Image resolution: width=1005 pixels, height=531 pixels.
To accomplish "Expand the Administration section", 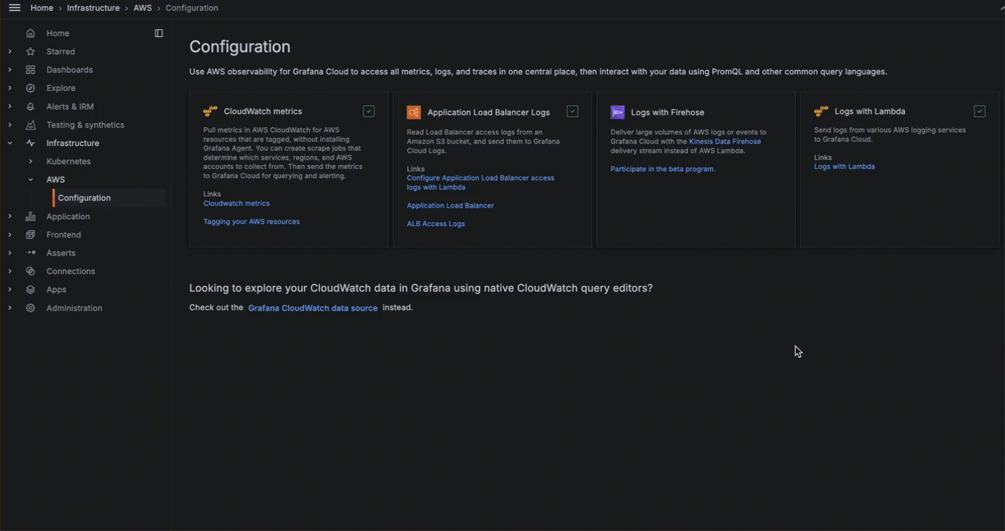I will pyautogui.click(x=9, y=308).
